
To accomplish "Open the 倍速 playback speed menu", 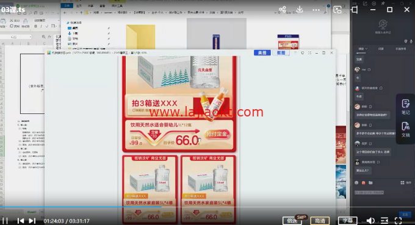I will click(292, 221).
